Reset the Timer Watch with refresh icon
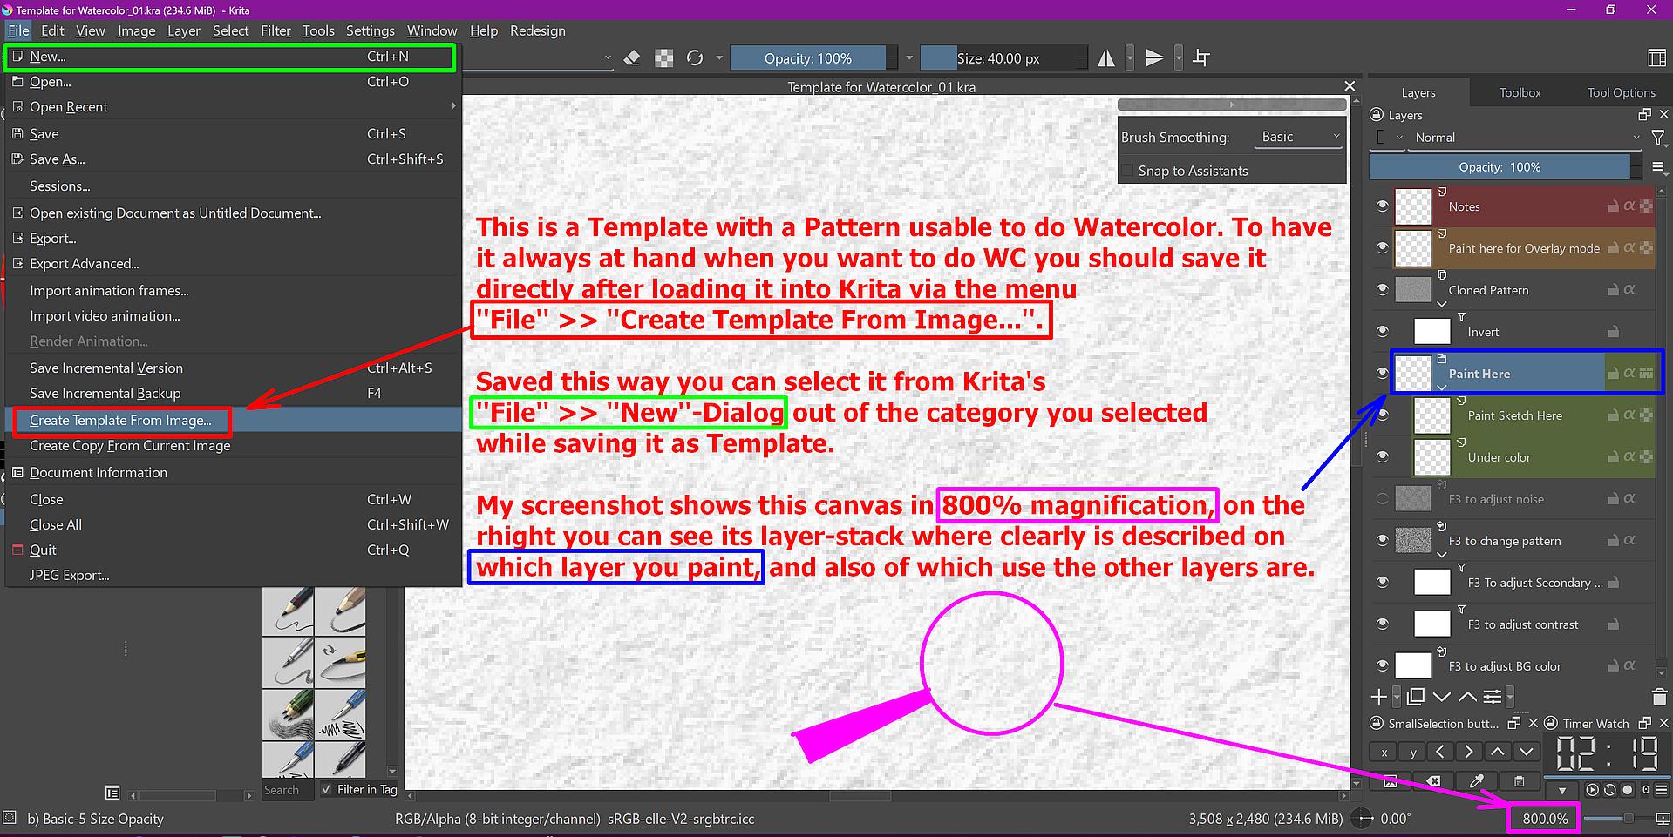This screenshot has height=837, width=1673. click(x=1609, y=790)
